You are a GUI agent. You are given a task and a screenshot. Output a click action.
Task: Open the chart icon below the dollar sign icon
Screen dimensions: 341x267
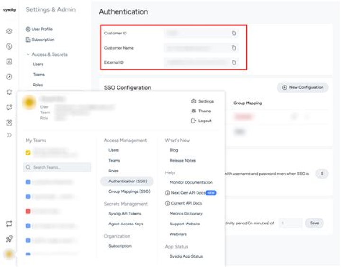[x=9, y=61]
